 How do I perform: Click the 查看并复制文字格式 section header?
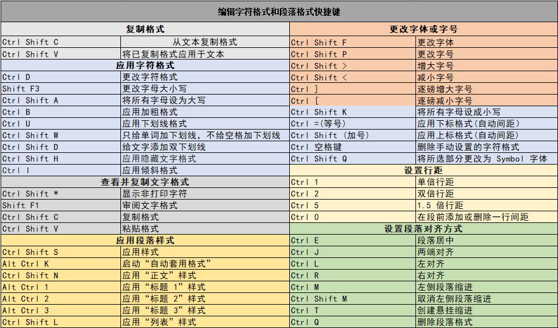pos(145,182)
